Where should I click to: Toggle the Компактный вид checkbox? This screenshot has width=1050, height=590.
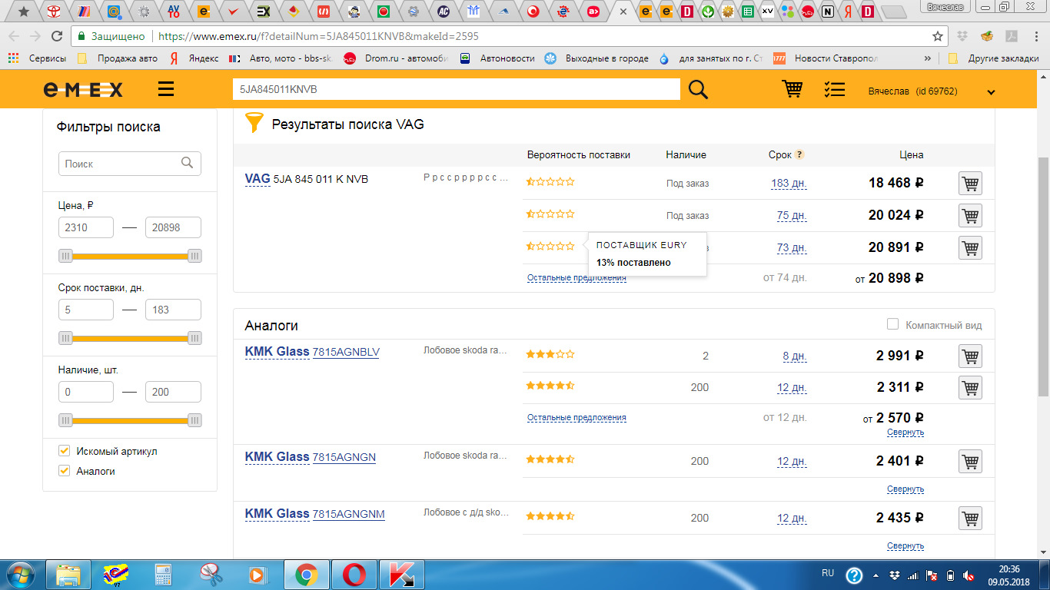click(x=892, y=324)
